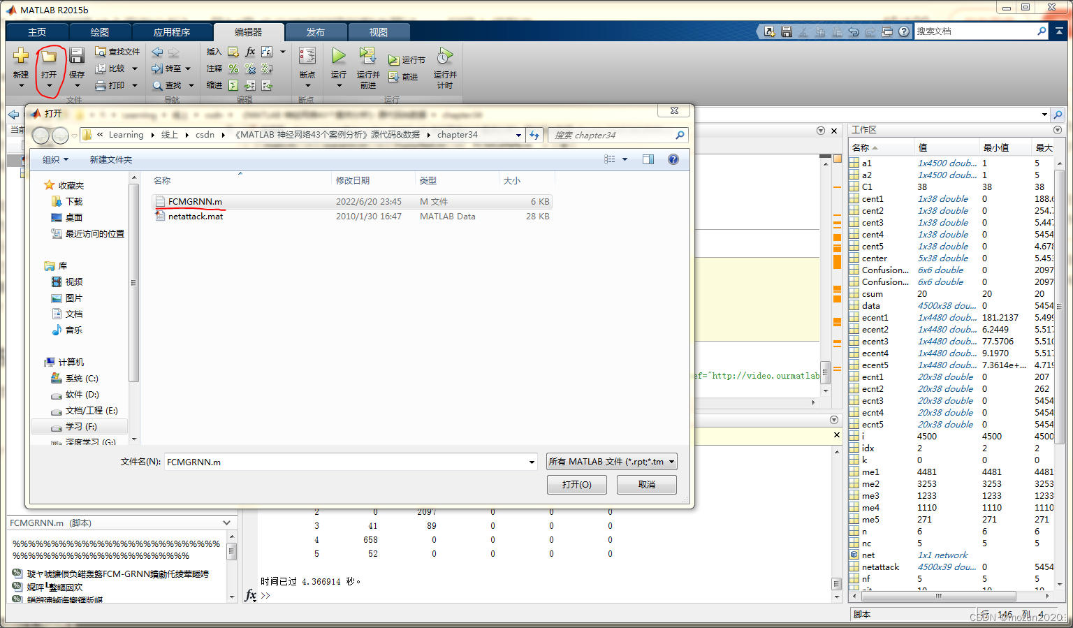The width and height of the screenshot is (1073, 628).
Task: Open the filename history dropdown arrow
Action: click(532, 462)
